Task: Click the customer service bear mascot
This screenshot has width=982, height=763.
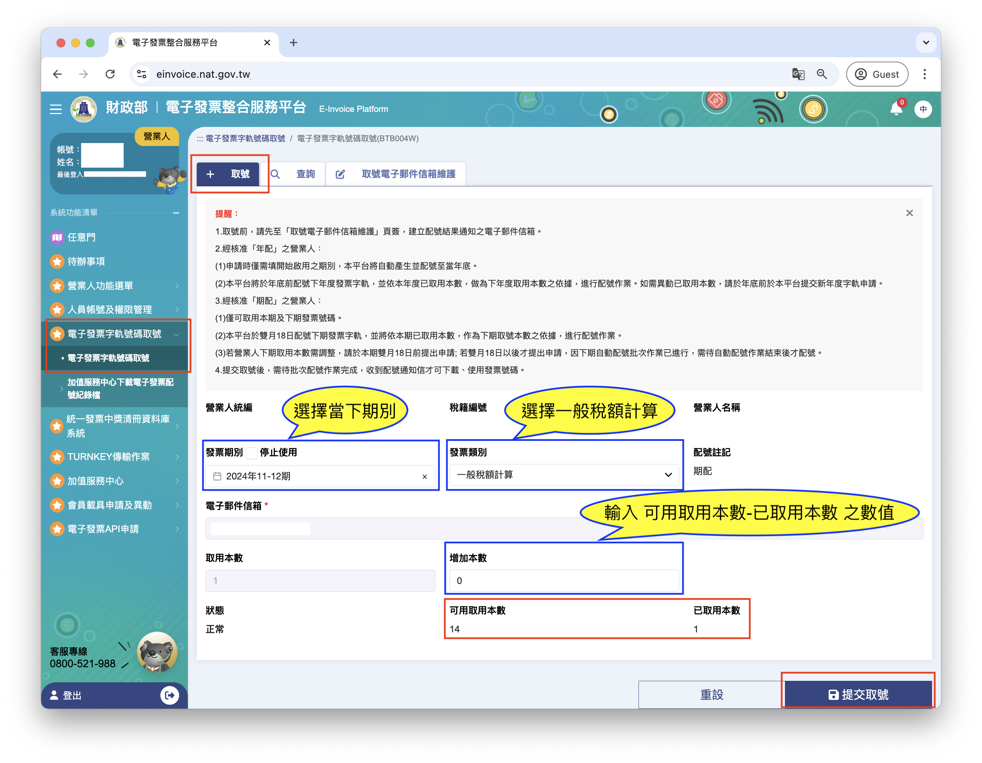Action: point(156,653)
